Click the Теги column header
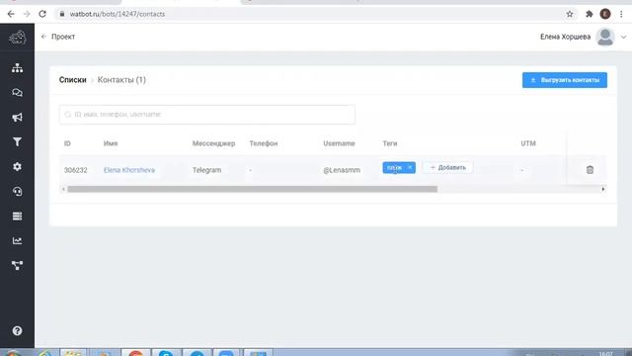This screenshot has width=632, height=356. click(x=390, y=143)
